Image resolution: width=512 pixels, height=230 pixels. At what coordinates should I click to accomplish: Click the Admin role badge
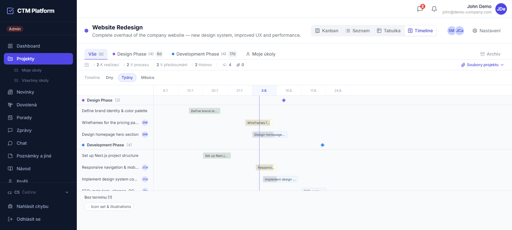tap(15, 29)
